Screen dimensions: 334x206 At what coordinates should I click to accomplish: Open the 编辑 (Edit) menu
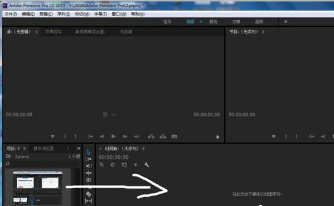[28, 14]
